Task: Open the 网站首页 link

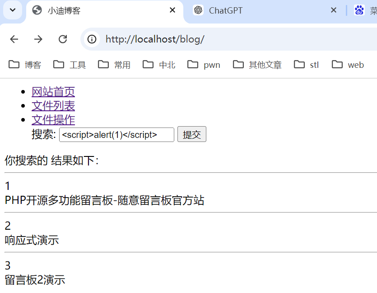Action: tap(53, 92)
